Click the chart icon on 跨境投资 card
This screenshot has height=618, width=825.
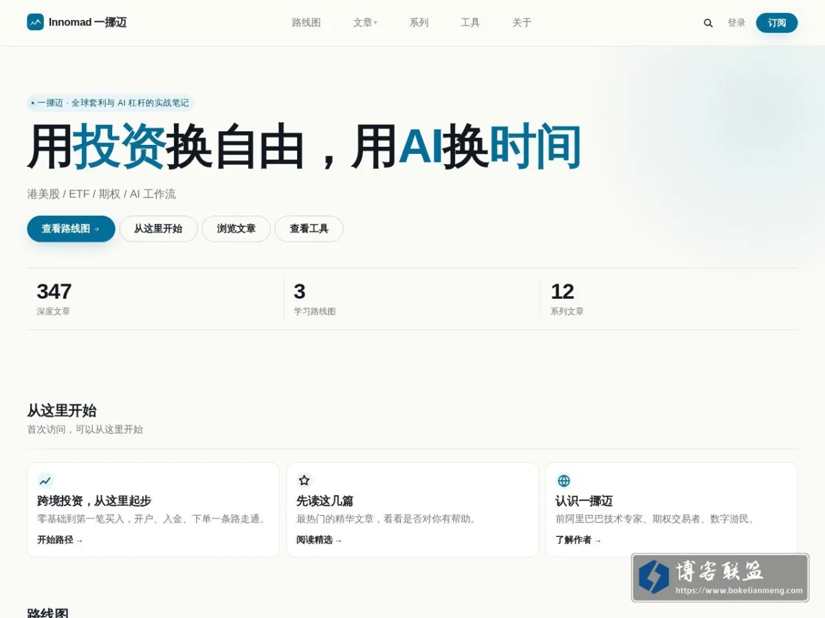45,481
